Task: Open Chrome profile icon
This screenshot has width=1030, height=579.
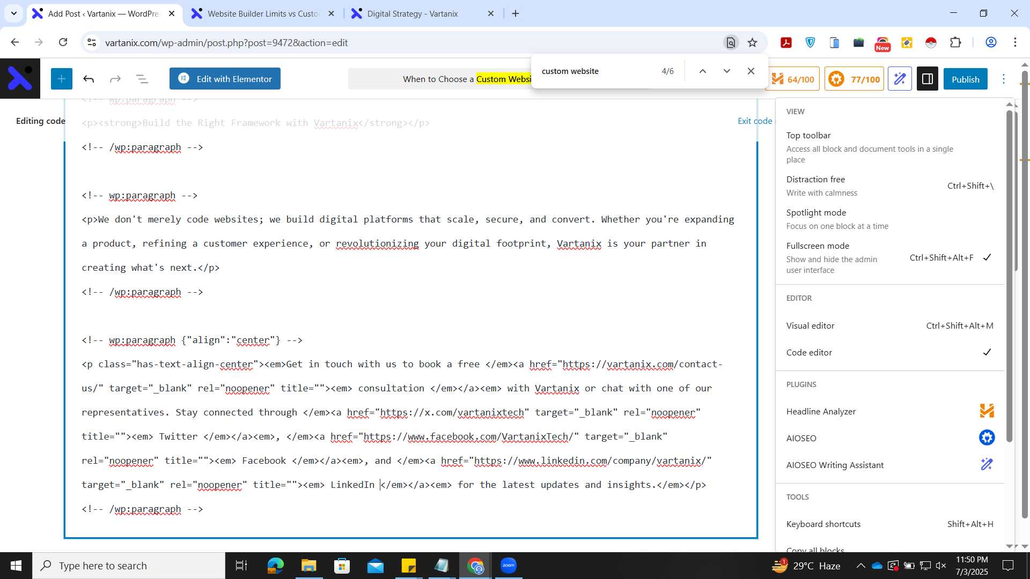Action: pos(991,42)
